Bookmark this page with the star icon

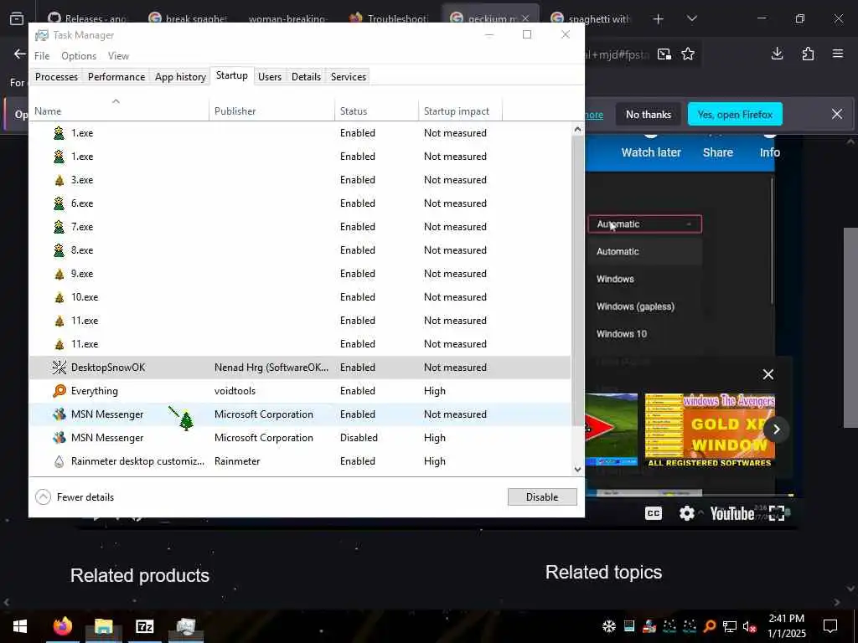[688, 54]
